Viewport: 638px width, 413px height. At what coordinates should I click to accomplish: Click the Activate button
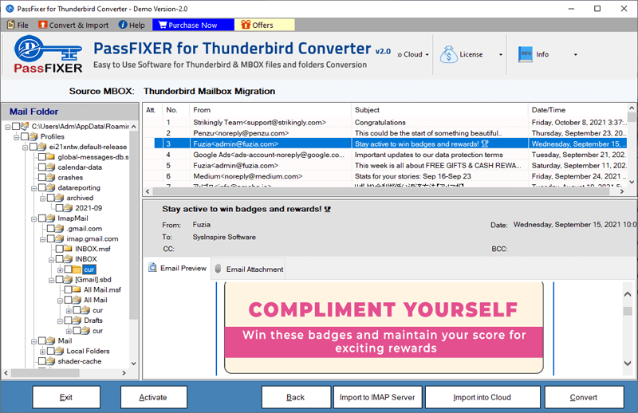153,397
